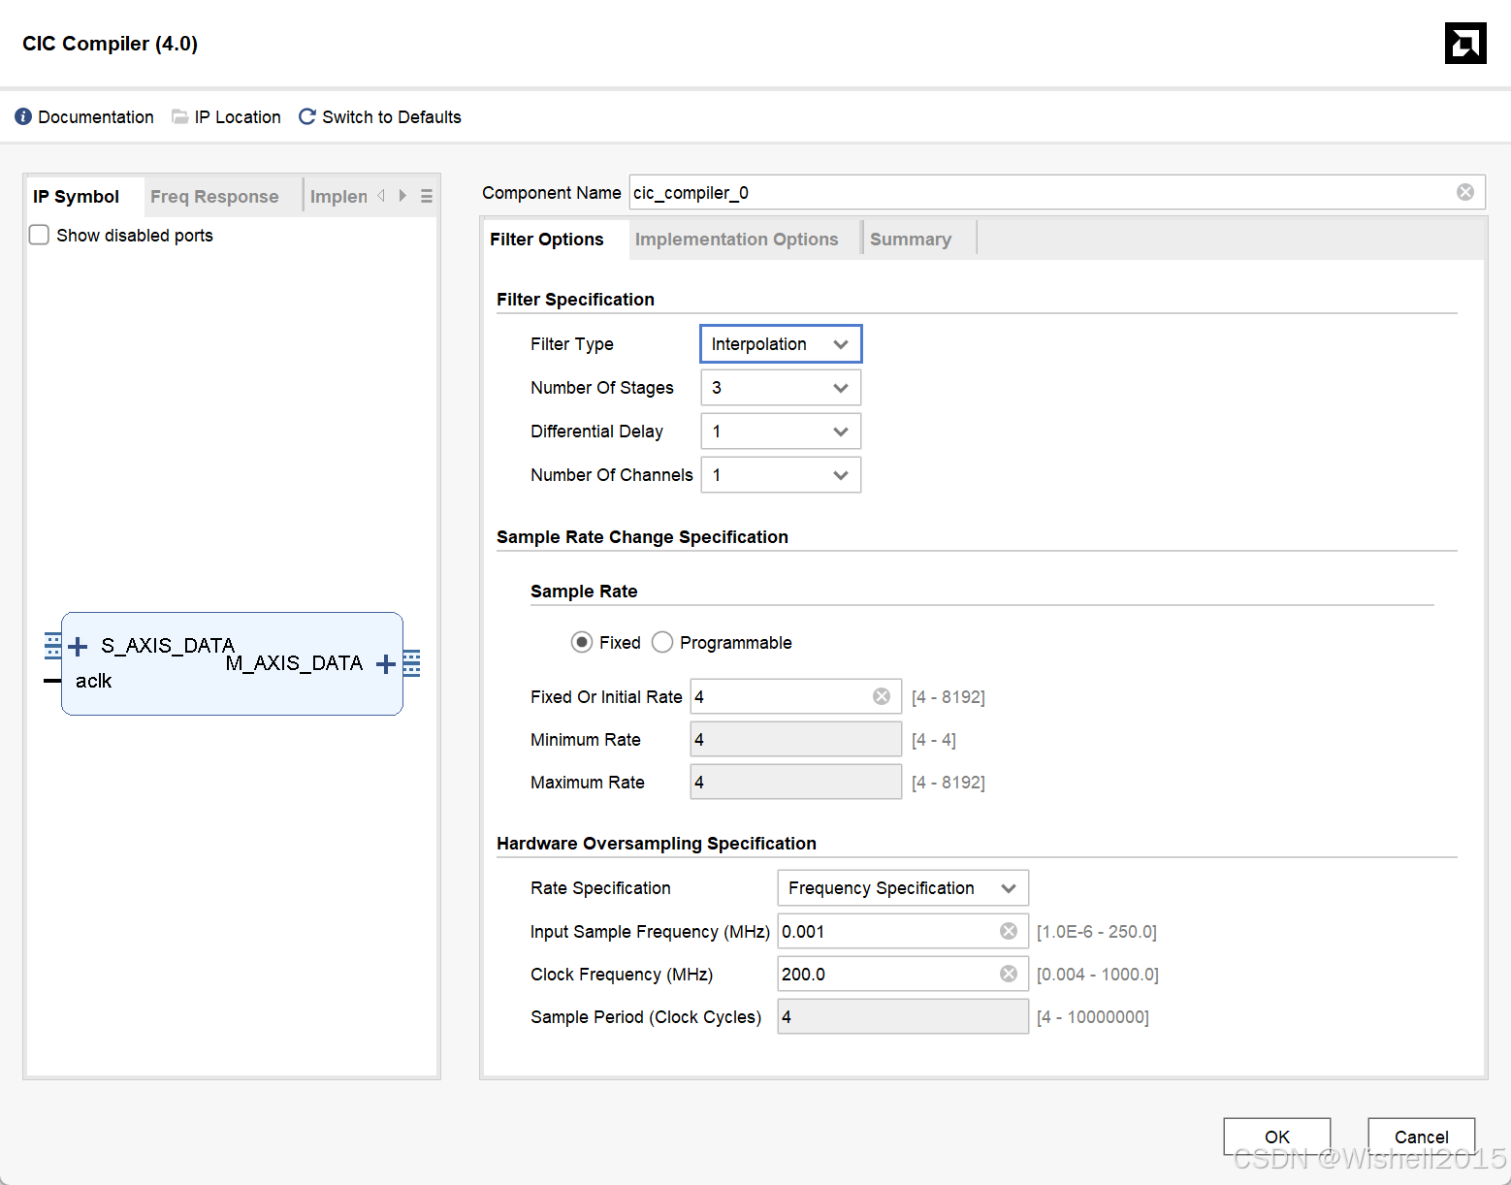
Task: Click the aclk port label
Action: pos(94,681)
